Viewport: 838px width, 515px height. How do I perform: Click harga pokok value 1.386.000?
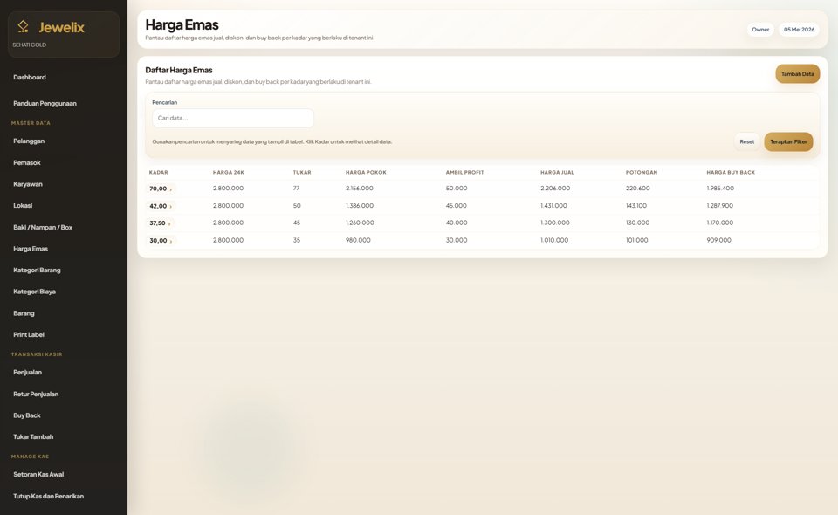click(x=359, y=206)
